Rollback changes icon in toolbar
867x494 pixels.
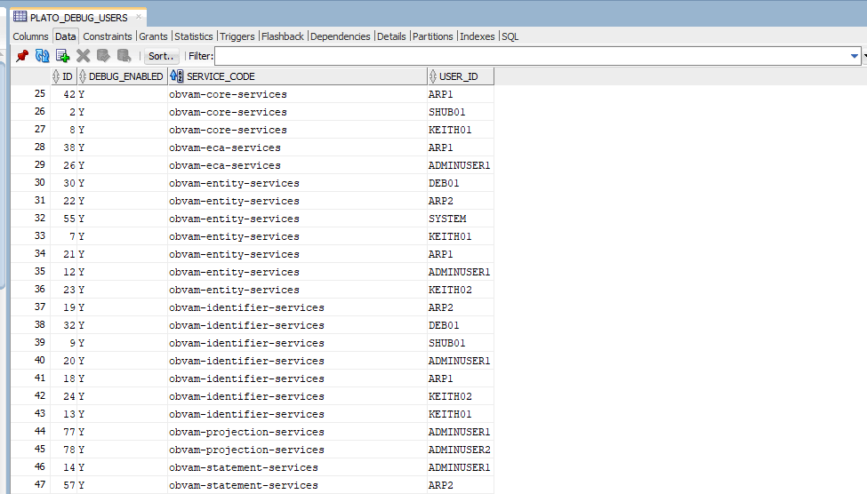tap(124, 56)
